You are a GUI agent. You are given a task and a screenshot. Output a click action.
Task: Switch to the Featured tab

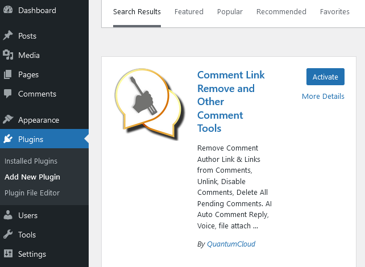point(189,11)
